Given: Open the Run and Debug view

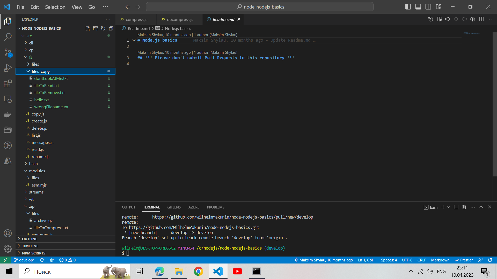Looking at the screenshot, I should [x=8, y=68].
